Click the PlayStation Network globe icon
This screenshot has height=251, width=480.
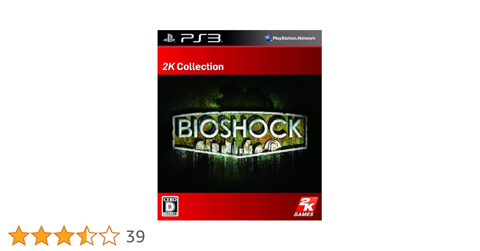268,38
